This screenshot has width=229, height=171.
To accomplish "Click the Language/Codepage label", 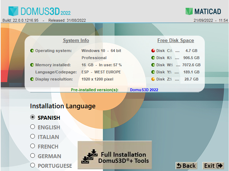I will pos(56,72).
